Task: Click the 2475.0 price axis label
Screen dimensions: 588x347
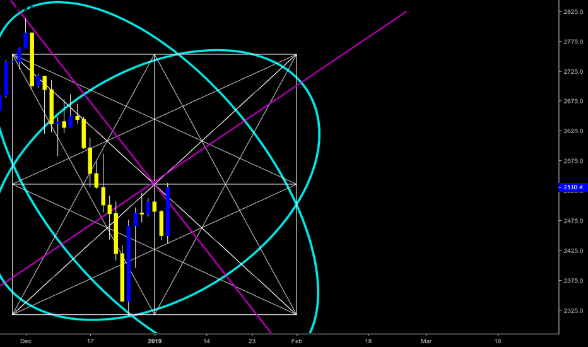Action: coord(573,221)
